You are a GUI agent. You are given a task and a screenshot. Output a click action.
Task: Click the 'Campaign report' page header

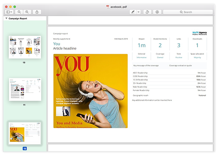[60, 34]
